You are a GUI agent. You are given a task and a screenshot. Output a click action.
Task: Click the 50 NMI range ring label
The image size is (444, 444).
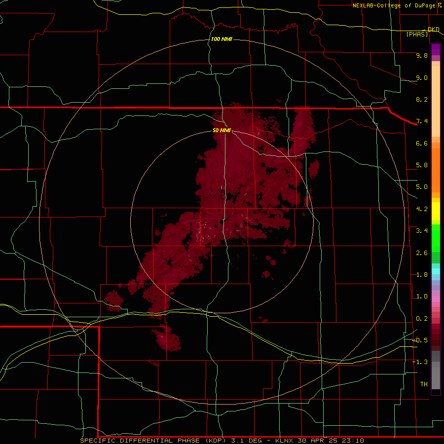coord(222,130)
